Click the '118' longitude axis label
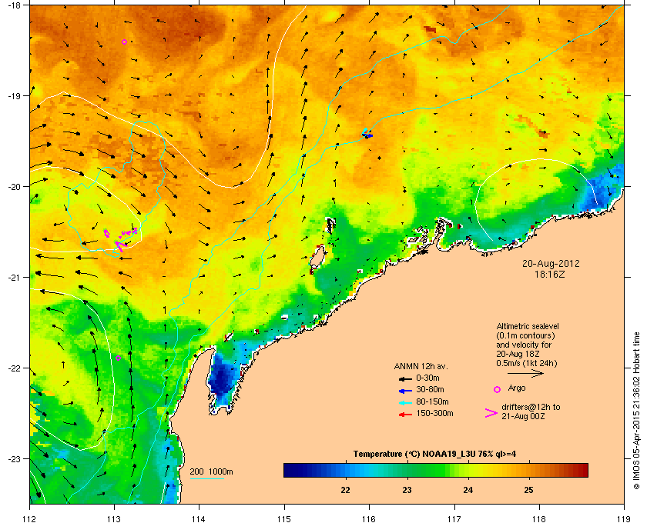This screenshot has height=523, width=647. pyautogui.click(x=539, y=518)
